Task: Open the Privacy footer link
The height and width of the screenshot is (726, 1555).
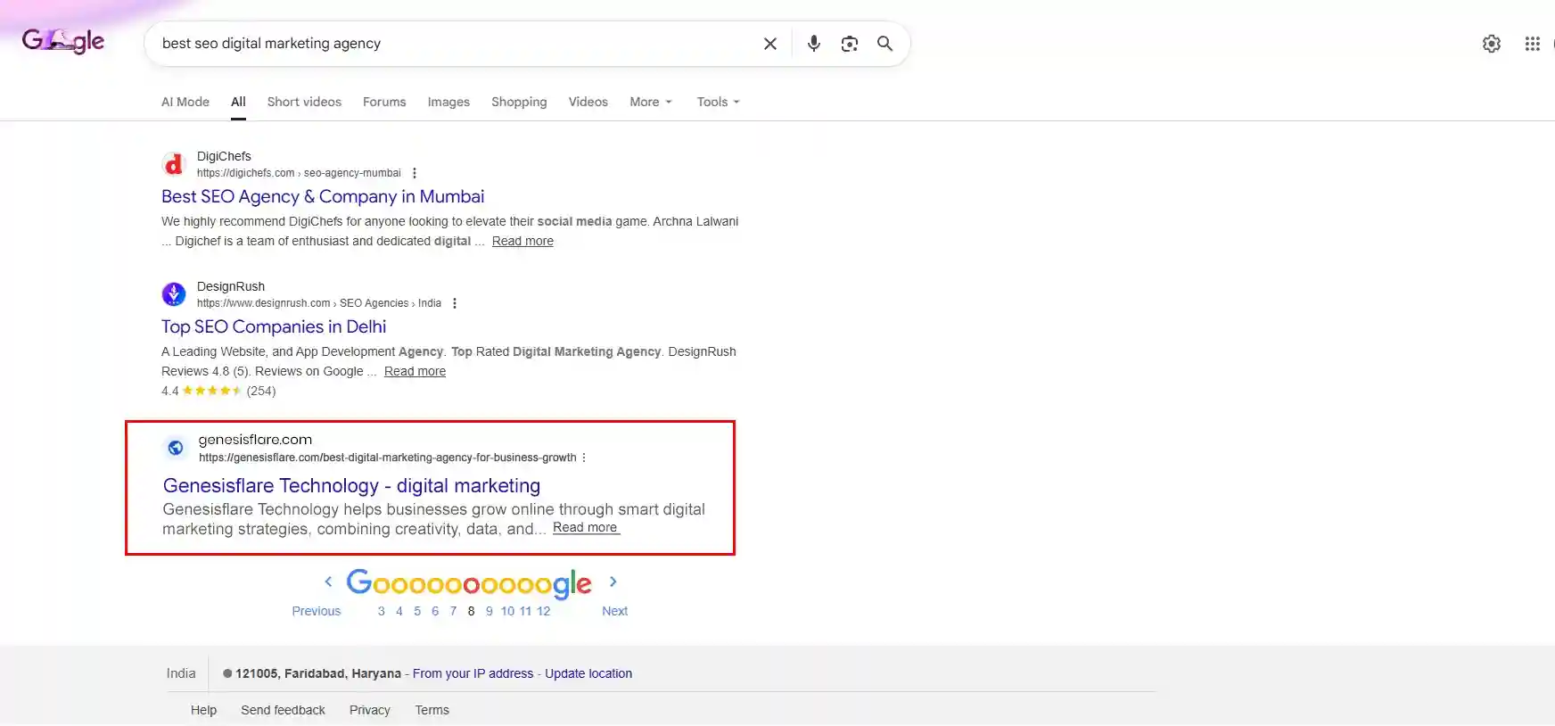Action: pos(370,710)
